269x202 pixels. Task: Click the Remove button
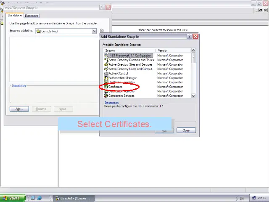(41, 109)
